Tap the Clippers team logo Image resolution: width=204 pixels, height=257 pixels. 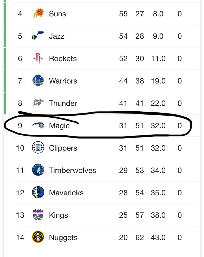point(38,147)
